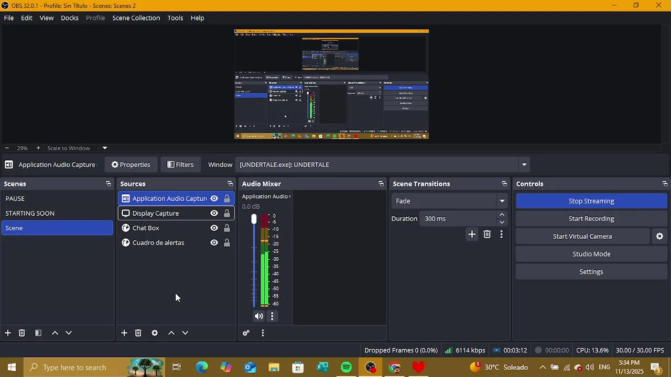Open the Docks menu
The height and width of the screenshot is (377, 671).
pos(70,18)
